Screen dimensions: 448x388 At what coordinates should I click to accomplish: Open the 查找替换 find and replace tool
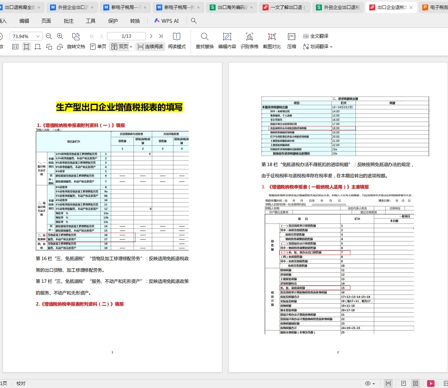pyautogui.click(x=204, y=40)
